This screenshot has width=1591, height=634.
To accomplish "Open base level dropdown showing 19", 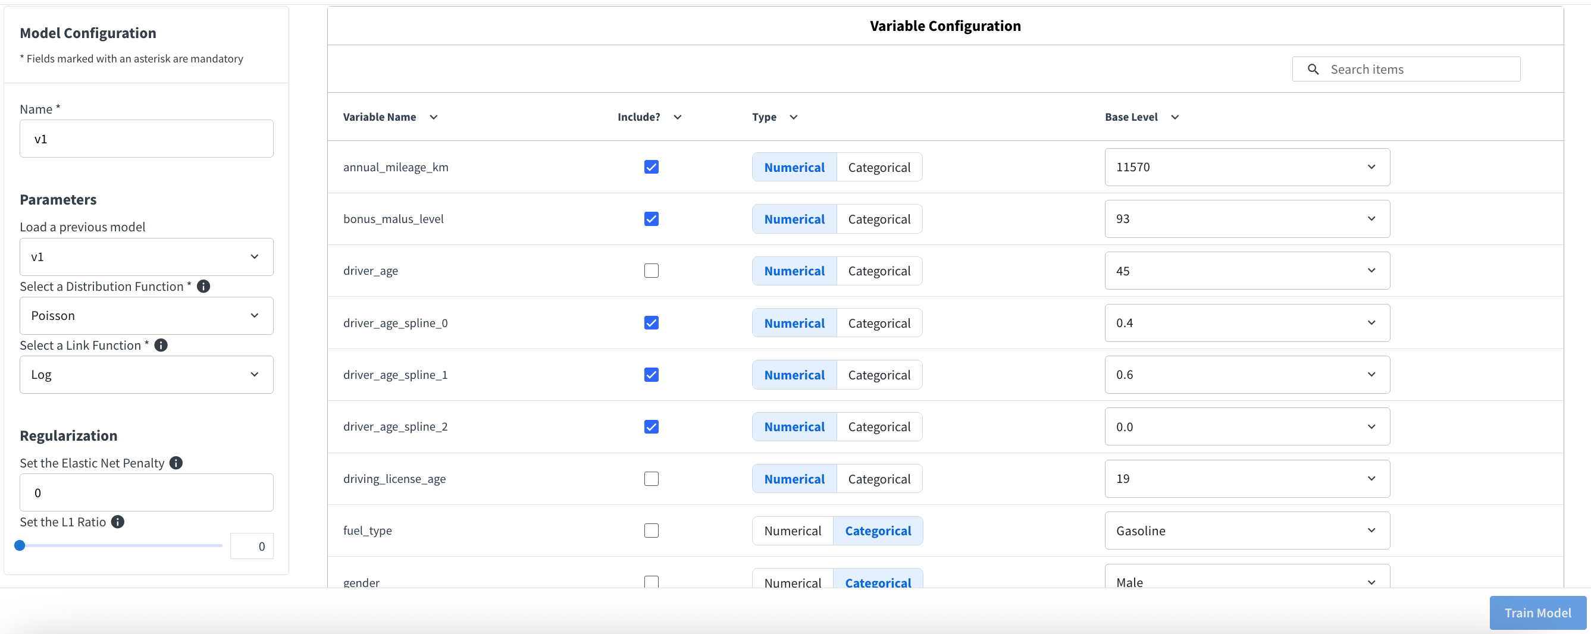I will 1247,478.
